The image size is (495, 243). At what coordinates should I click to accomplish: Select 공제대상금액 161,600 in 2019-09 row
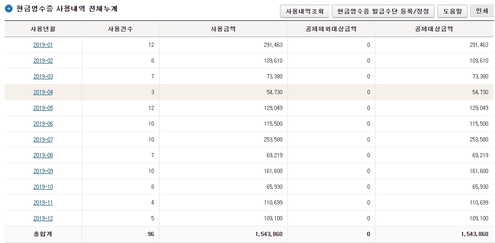pyautogui.click(x=479, y=171)
